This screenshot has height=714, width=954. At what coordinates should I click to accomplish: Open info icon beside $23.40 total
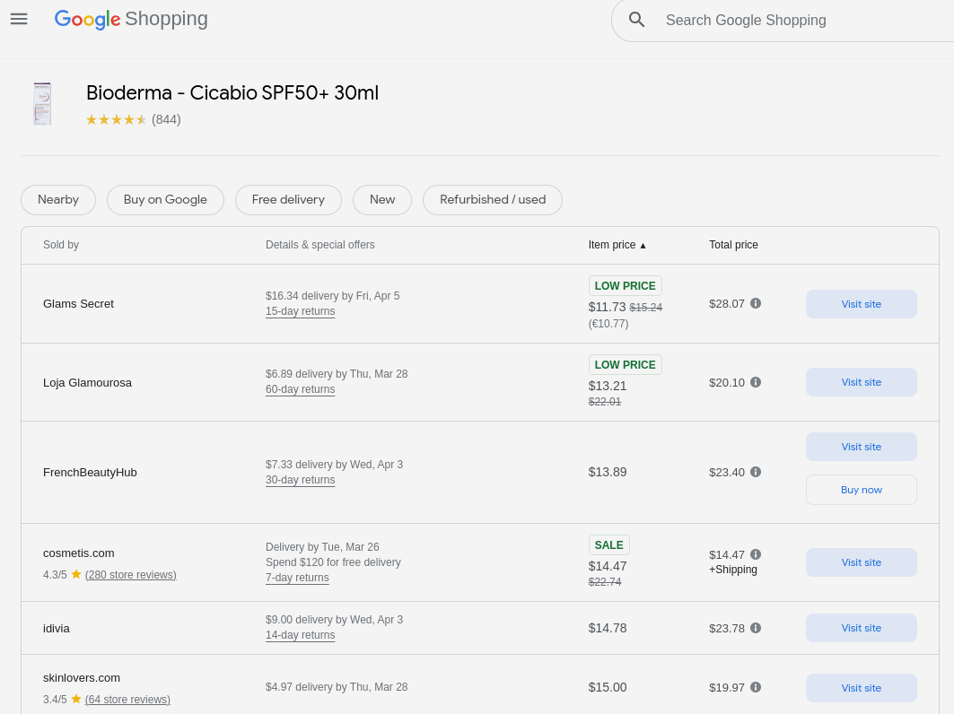click(x=756, y=472)
